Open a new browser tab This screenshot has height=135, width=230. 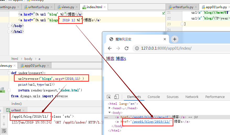click(x=174, y=39)
